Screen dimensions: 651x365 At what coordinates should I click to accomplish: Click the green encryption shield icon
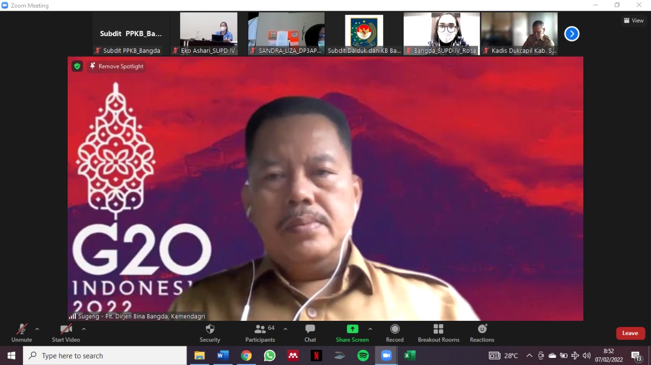[x=77, y=66]
